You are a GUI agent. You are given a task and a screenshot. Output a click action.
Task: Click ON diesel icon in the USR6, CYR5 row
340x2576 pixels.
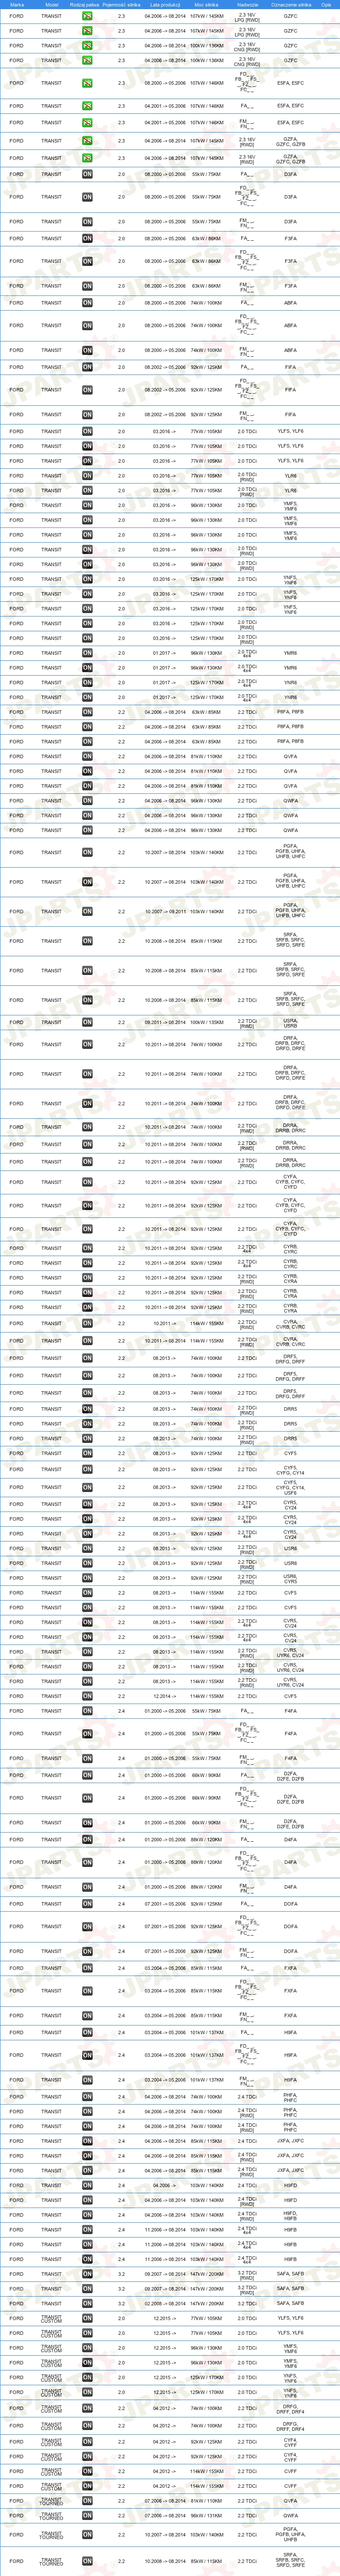[87, 1579]
